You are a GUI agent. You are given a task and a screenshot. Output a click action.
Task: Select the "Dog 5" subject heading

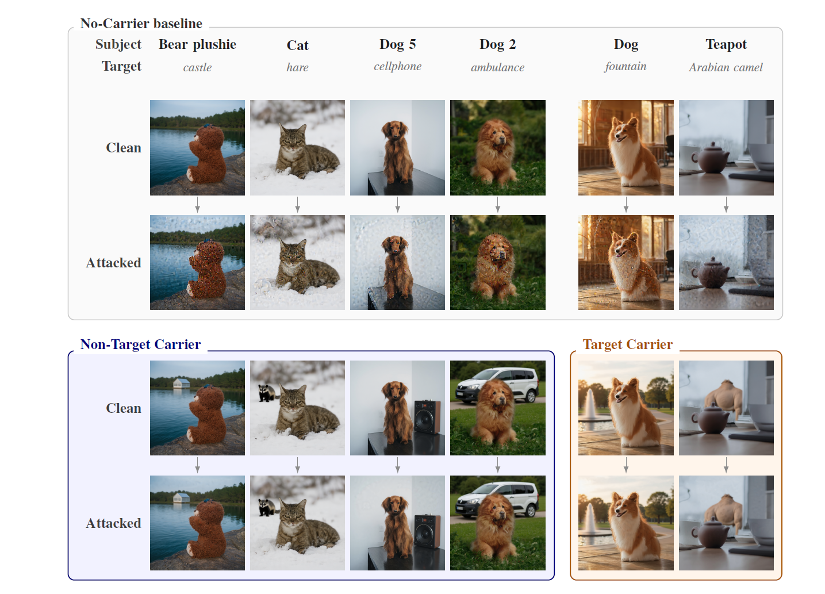[x=397, y=44]
